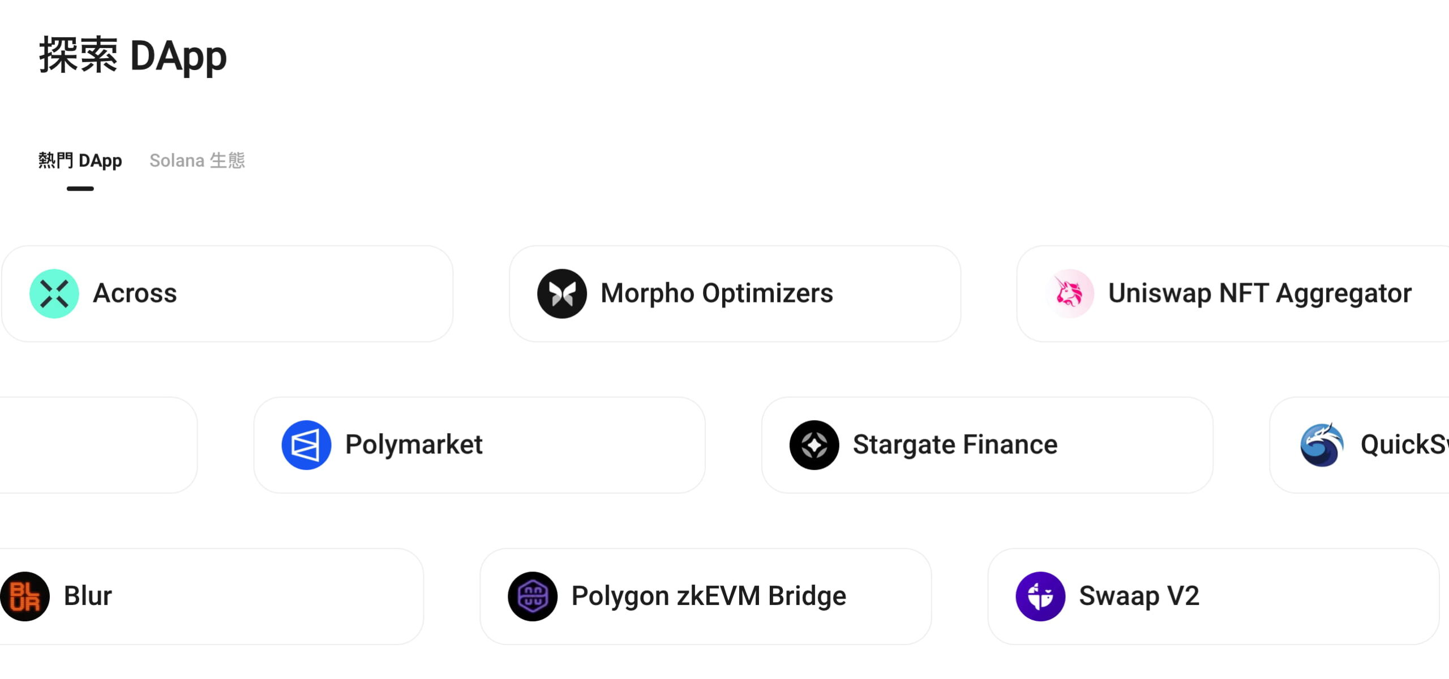The height and width of the screenshot is (679, 1449).
Task: Switch to the Solana 生態 tab
Action: coord(197,161)
